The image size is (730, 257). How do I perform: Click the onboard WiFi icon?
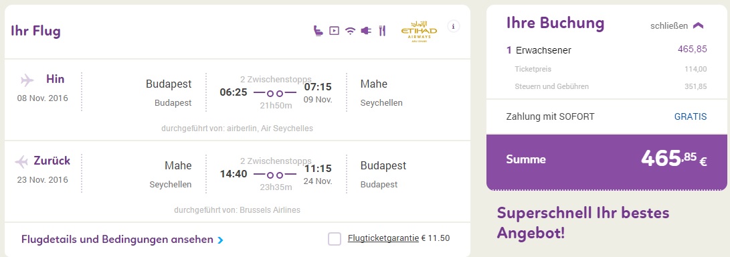pyautogui.click(x=350, y=31)
